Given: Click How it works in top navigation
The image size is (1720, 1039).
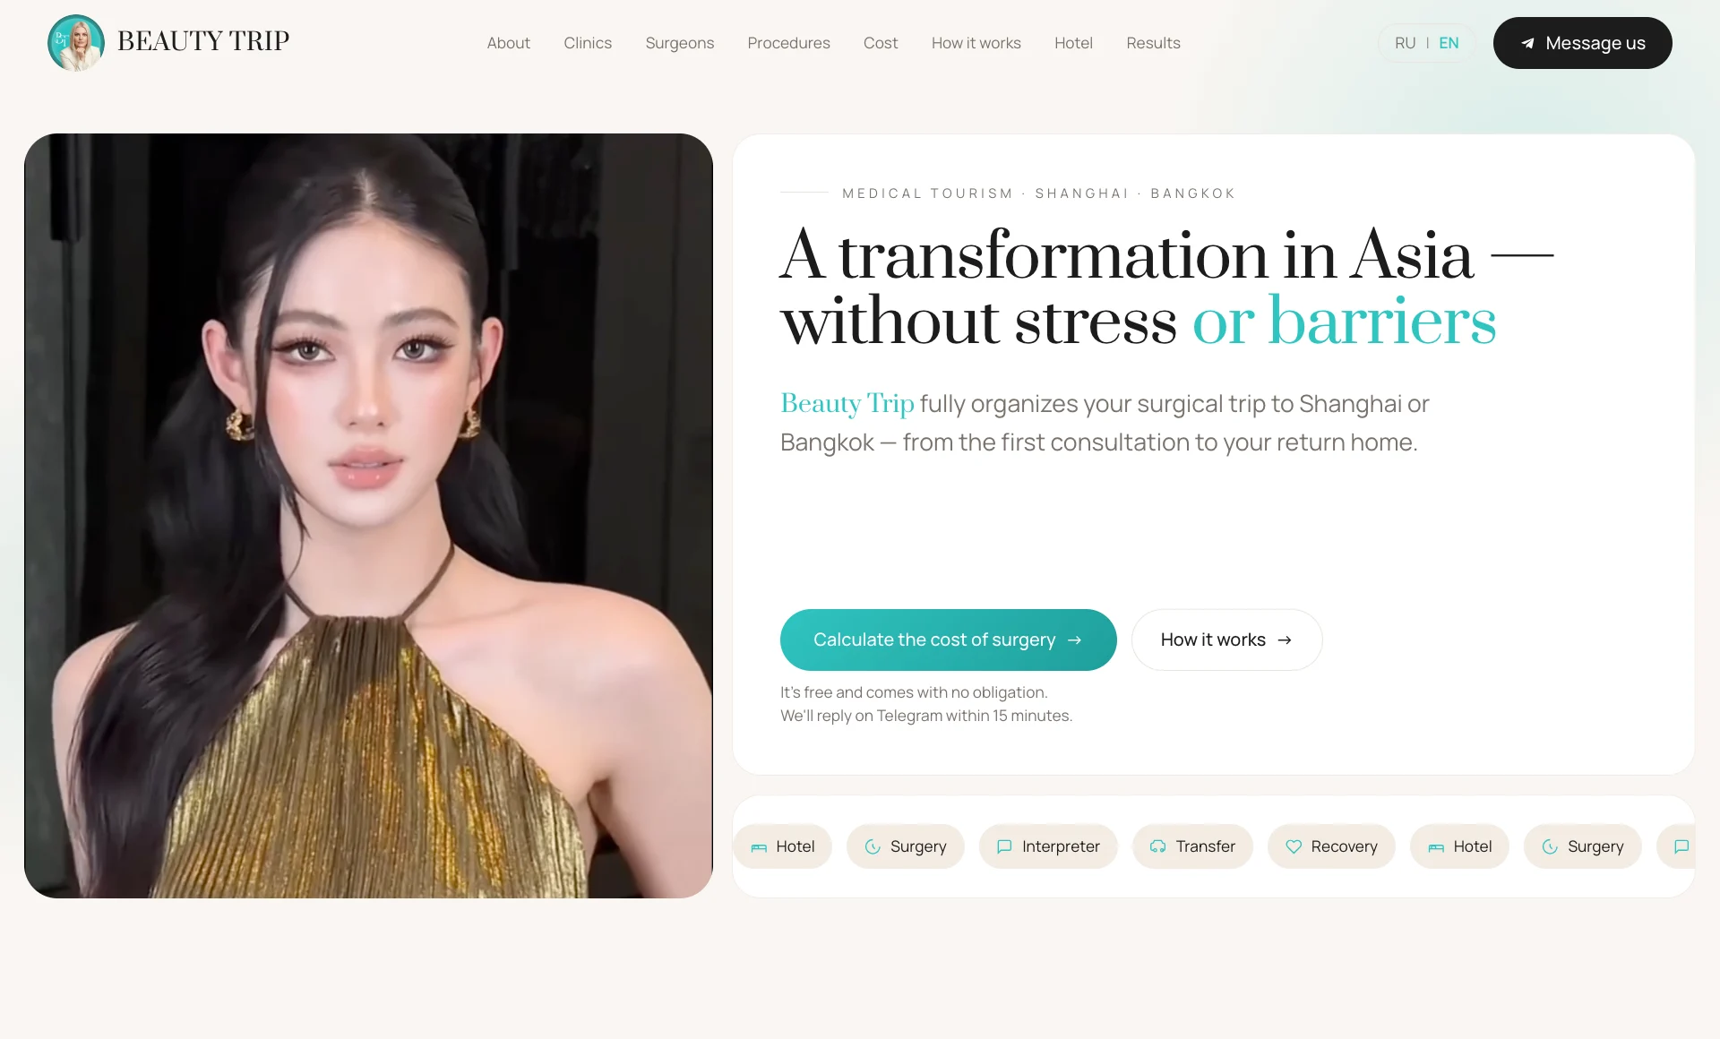Looking at the screenshot, I should click(976, 43).
